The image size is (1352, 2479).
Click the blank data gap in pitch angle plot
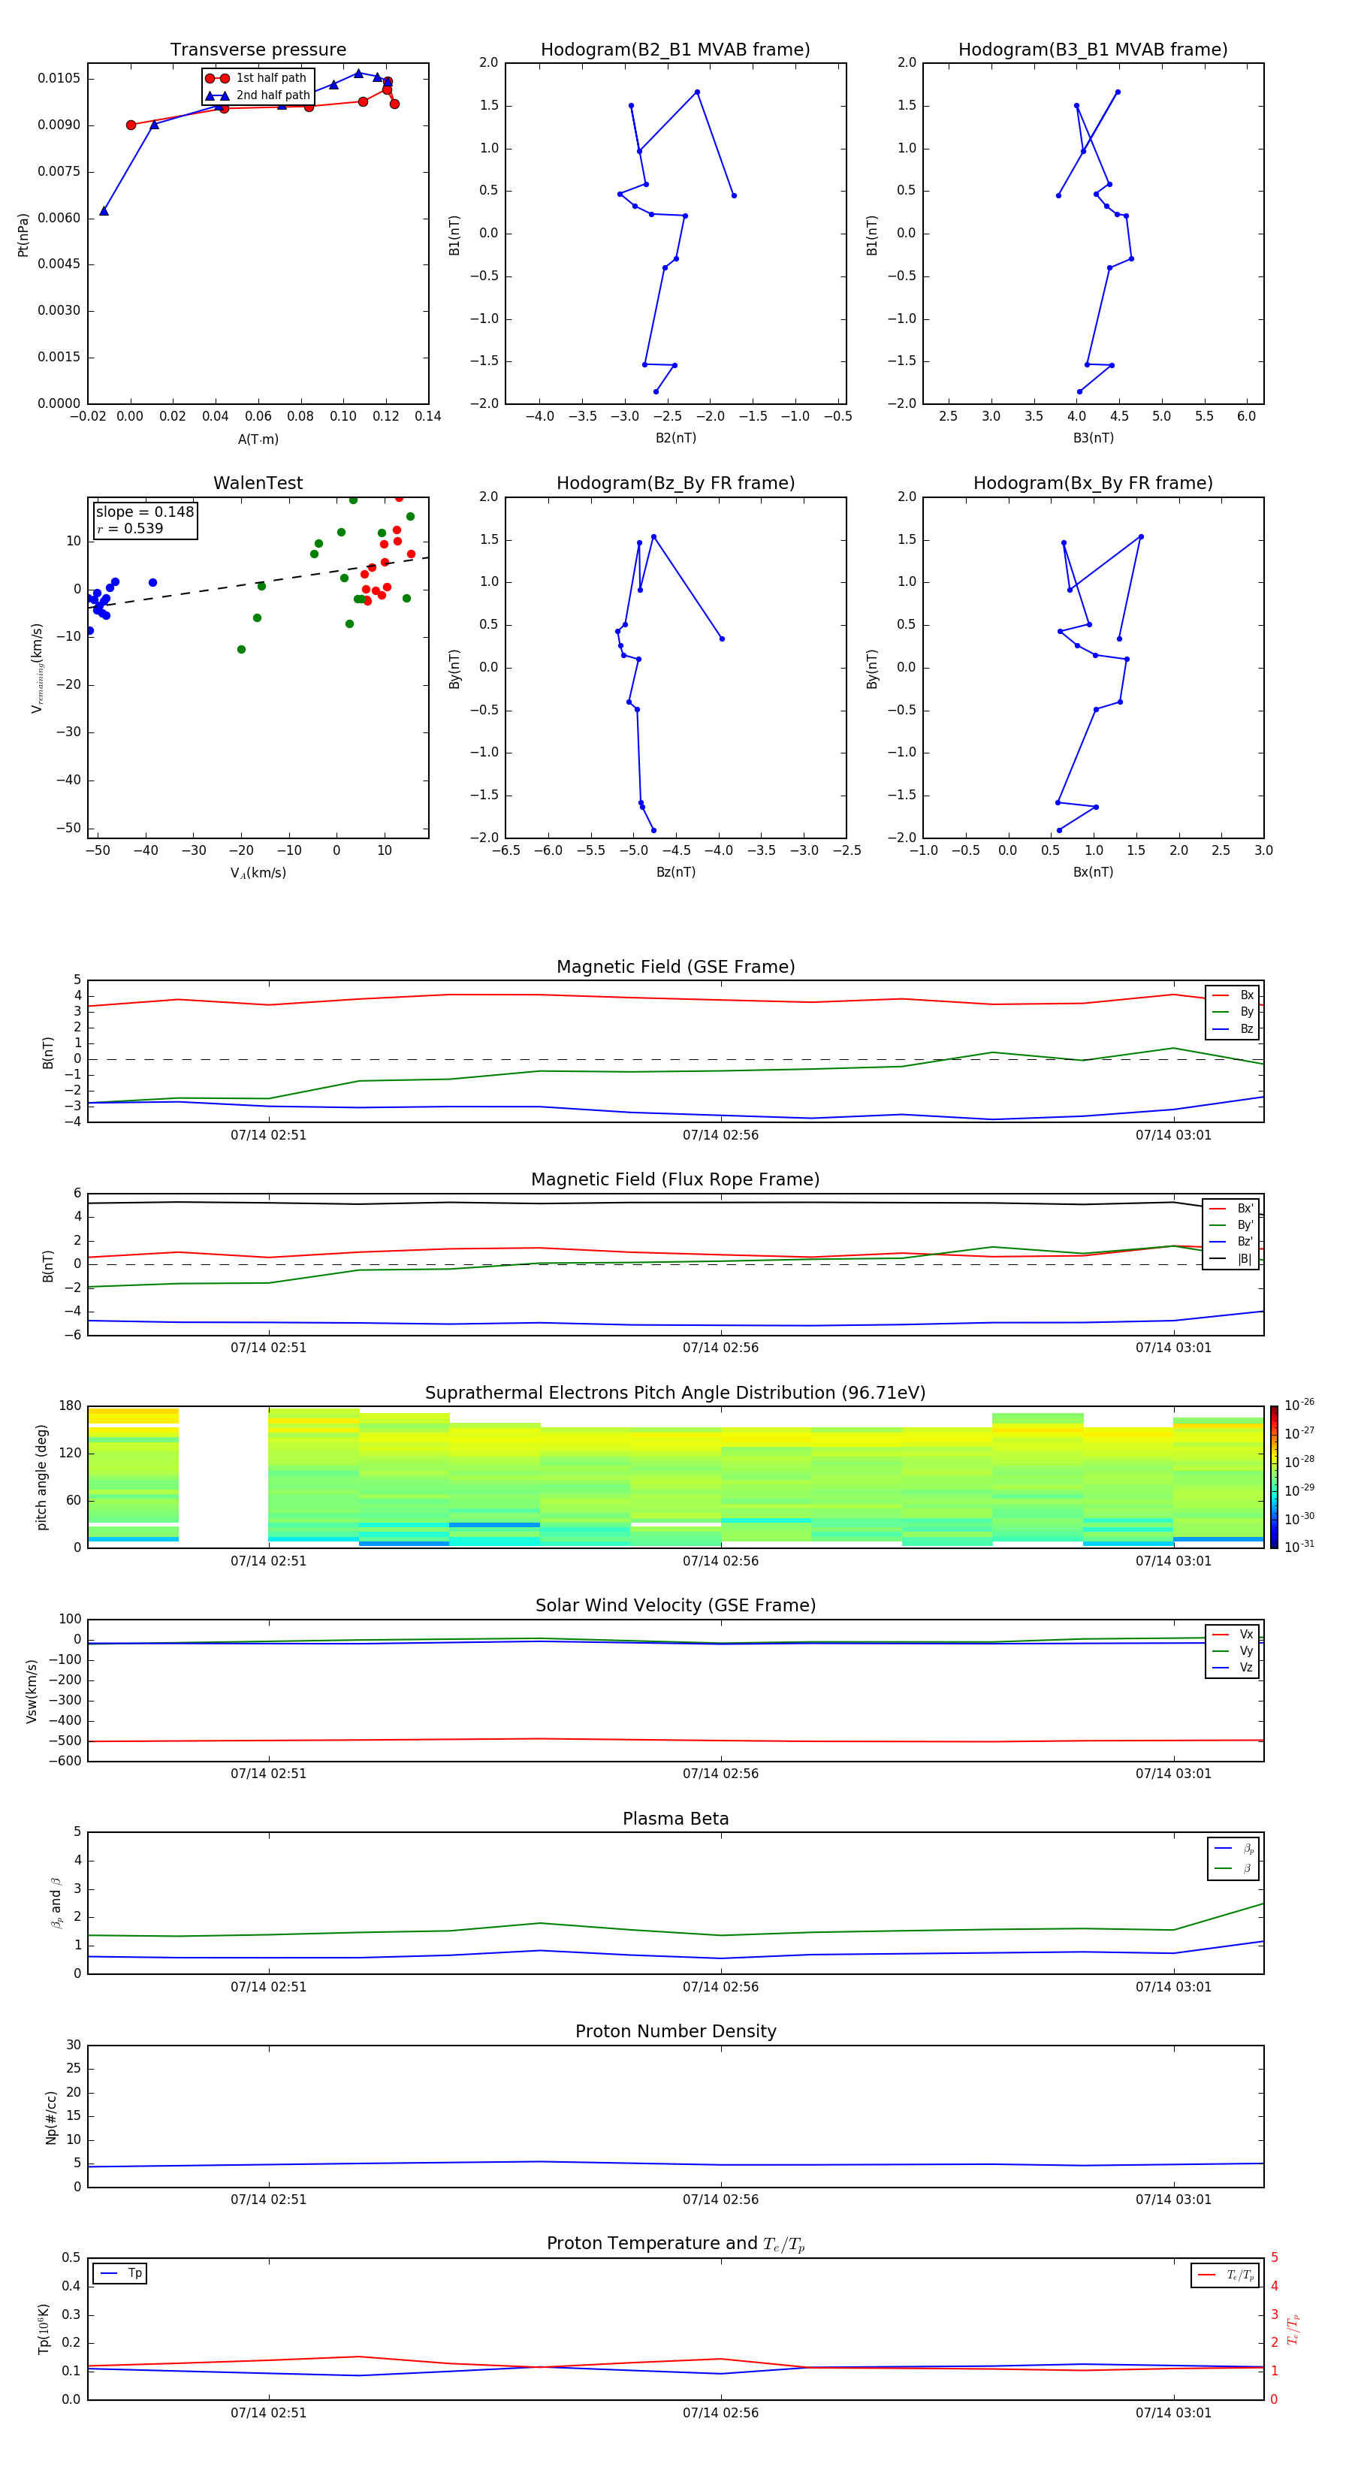[x=223, y=1477]
